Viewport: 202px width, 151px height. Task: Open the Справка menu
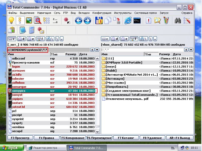(x=187, y=13)
